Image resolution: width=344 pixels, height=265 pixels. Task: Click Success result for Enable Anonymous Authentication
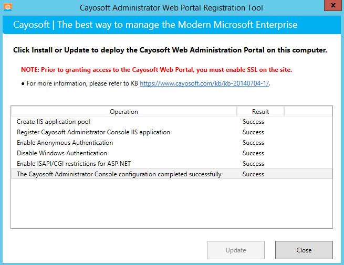click(253, 143)
